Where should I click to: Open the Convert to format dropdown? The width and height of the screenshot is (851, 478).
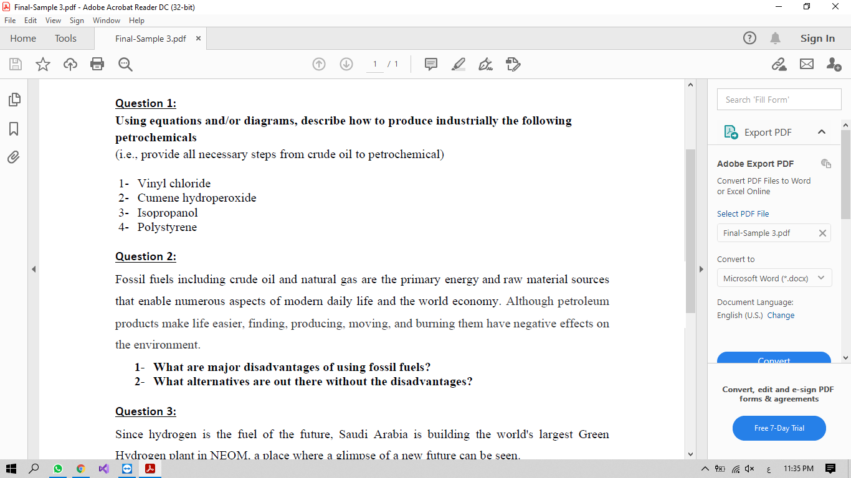coord(774,278)
